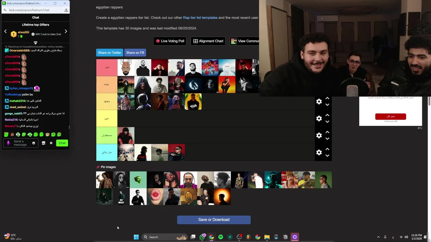
Task: Click the View Community button
Action: point(245,41)
